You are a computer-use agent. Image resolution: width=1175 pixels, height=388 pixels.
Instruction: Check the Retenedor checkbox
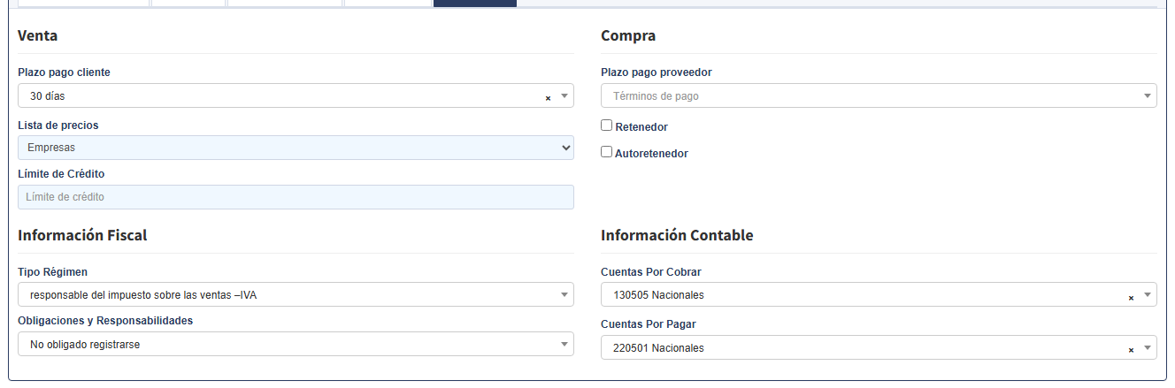(x=607, y=126)
